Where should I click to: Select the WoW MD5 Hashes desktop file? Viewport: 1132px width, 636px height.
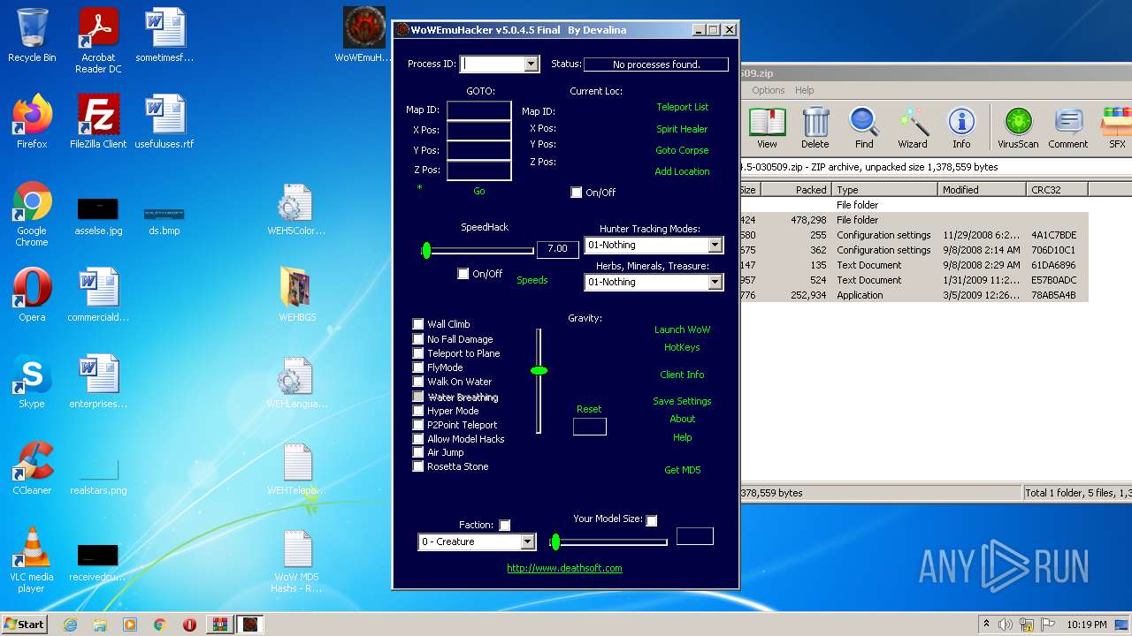click(x=297, y=560)
